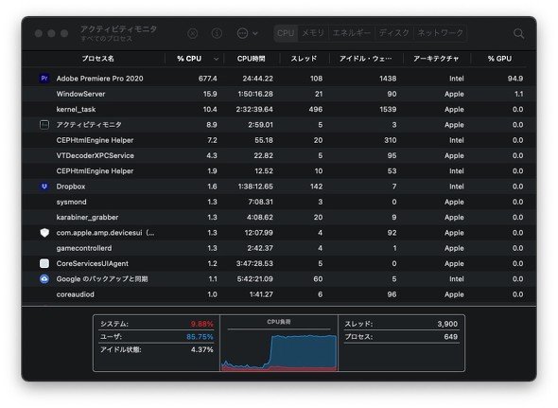The height and width of the screenshot is (408, 558).
Task: Select the karabiner_grabber process row
Action: pyautogui.click(x=279, y=218)
